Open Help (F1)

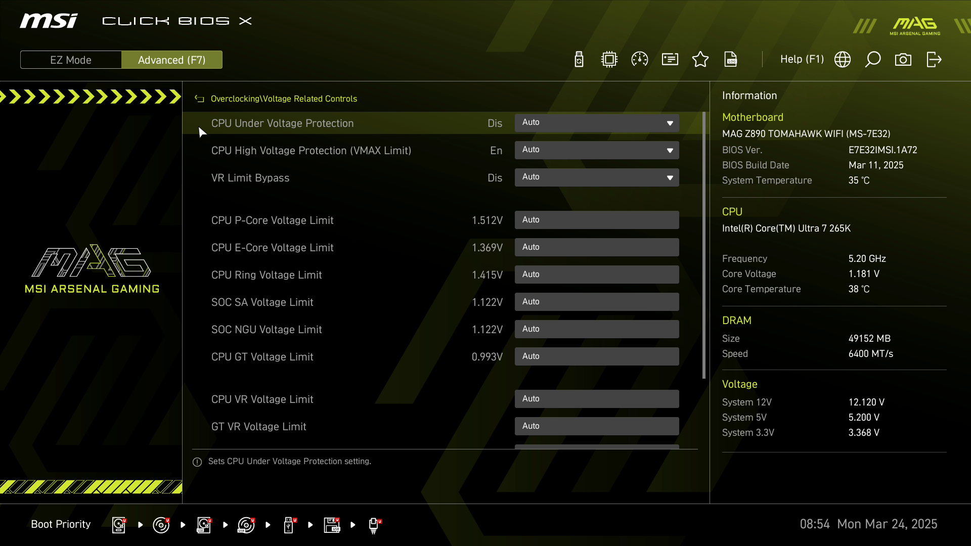point(802,60)
